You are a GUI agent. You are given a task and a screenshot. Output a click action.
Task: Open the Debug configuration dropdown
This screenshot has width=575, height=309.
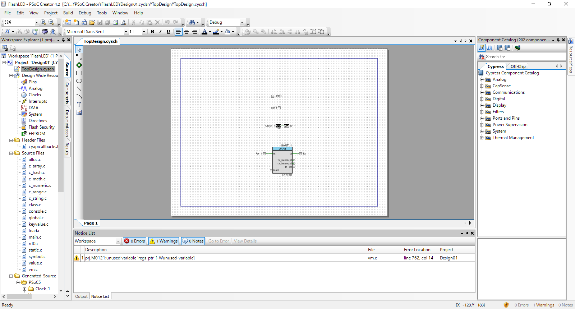[x=242, y=22]
